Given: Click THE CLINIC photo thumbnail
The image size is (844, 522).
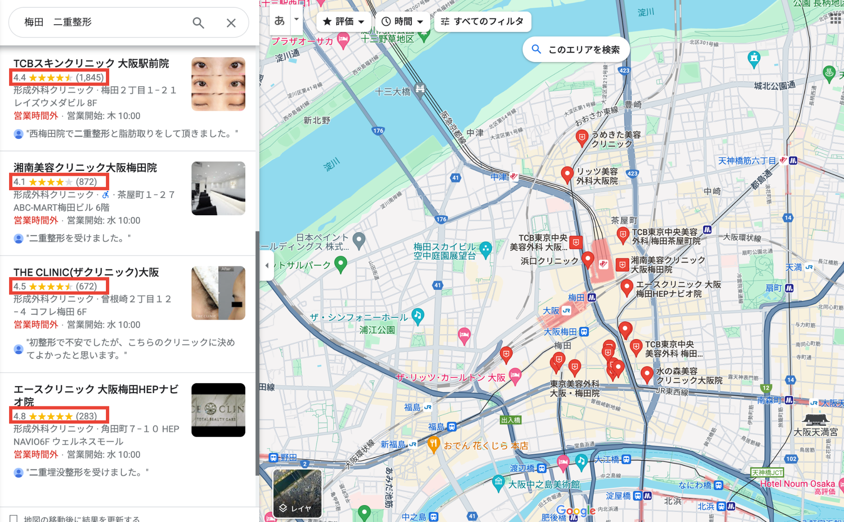Looking at the screenshot, I should (x=218, y=293).
